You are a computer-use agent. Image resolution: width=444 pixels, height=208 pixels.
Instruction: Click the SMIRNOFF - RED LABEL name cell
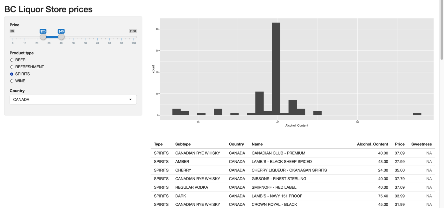tap(274, 187)
